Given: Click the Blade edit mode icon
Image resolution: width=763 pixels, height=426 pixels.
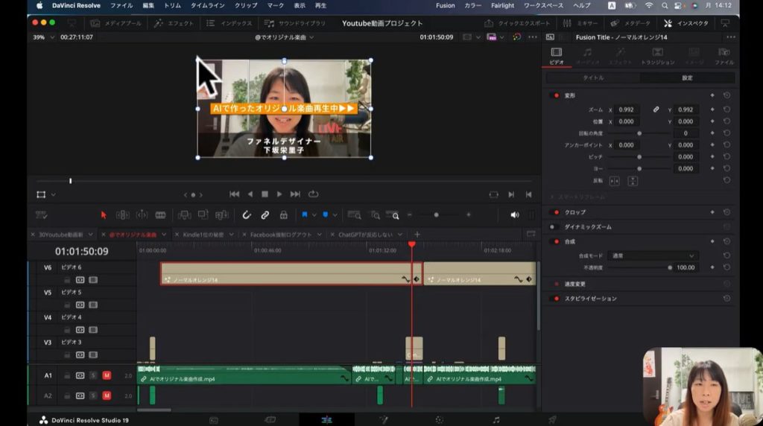Looking at the screenshot, I should click(x=160, y=215).
